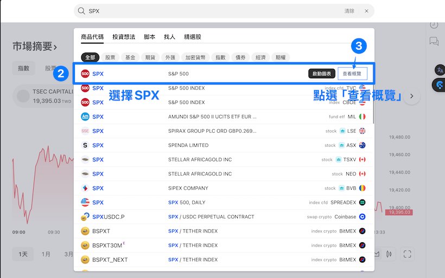This screenshot has height=278, width=445.
Task: Click the UK flag icon on LSE row
Action: (x=362, y=131)
